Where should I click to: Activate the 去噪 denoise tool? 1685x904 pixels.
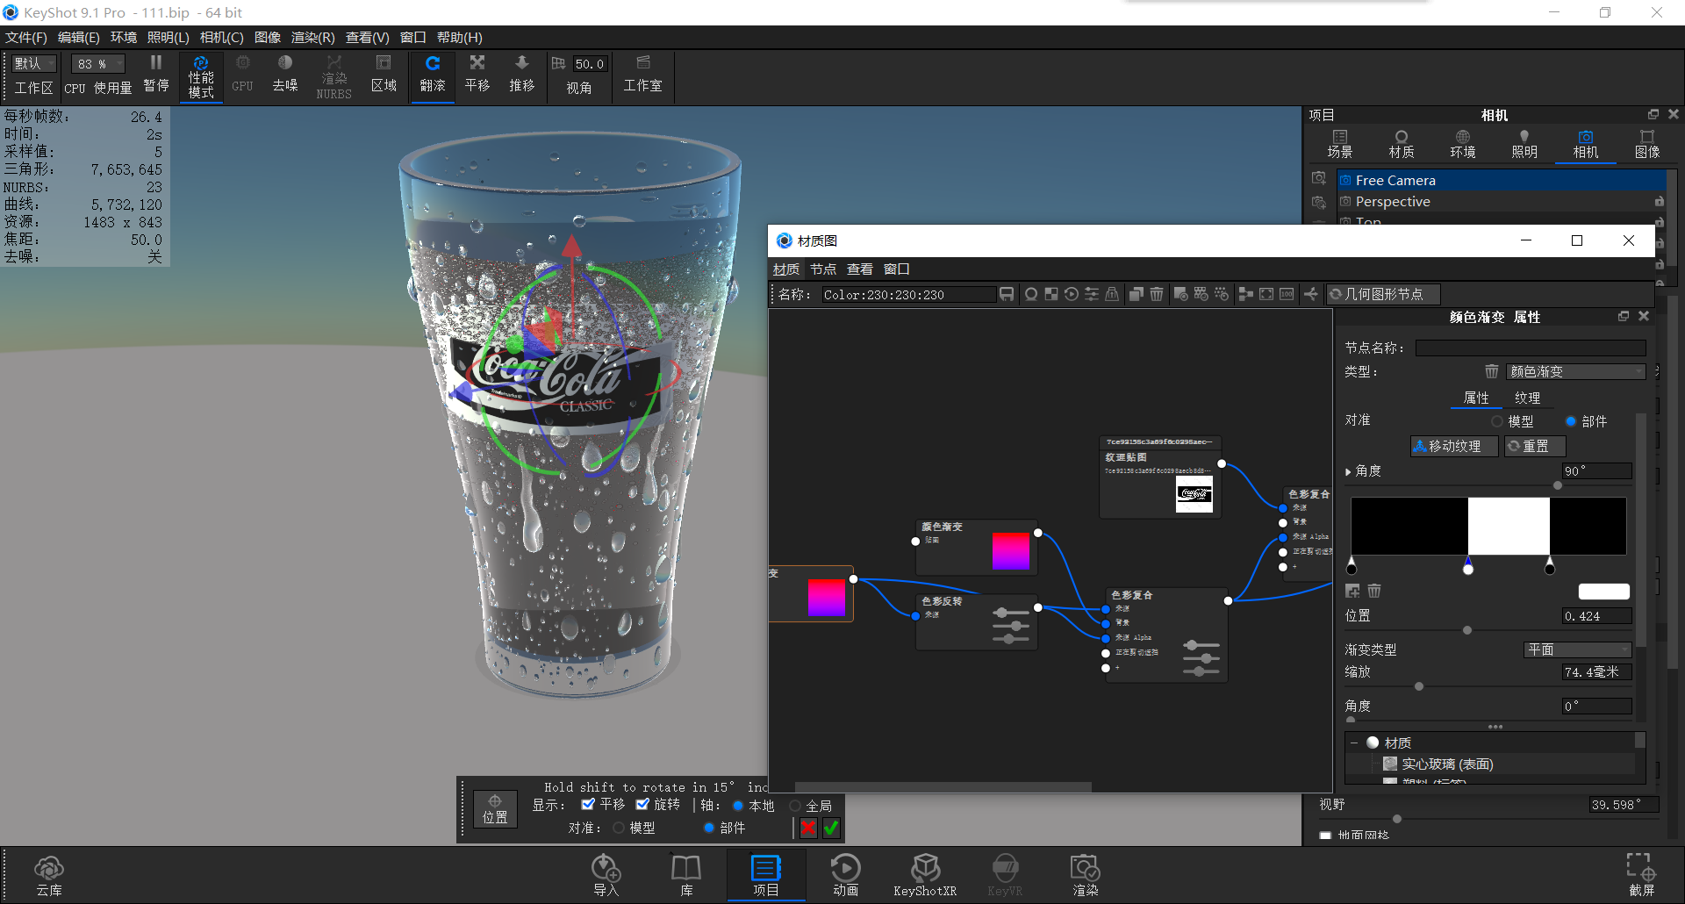coord(284,76)
